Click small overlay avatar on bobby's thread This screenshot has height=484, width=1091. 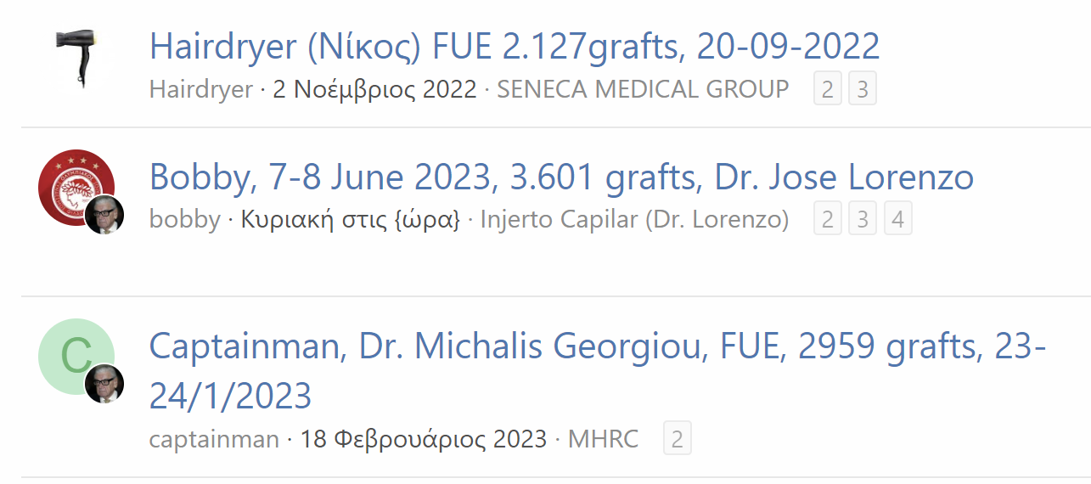pyautogui.click(x=104, y=215)
